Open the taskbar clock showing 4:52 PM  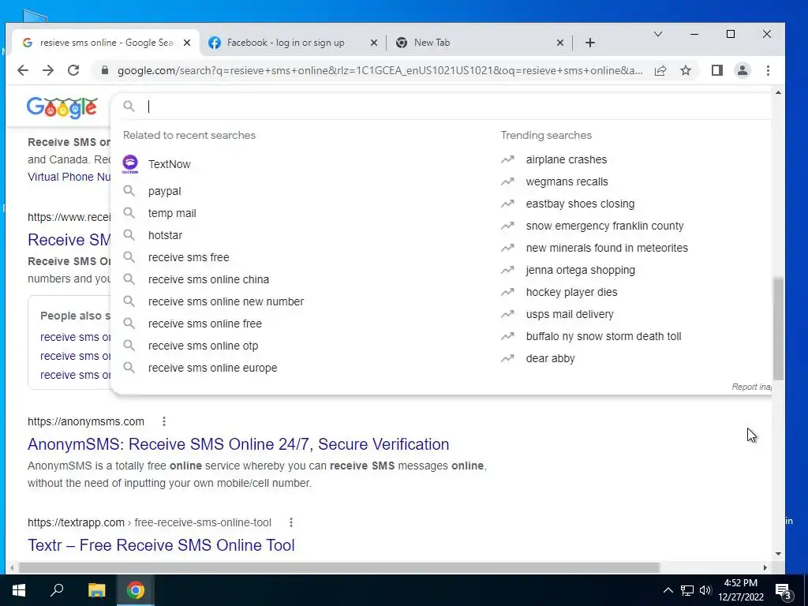740,590
